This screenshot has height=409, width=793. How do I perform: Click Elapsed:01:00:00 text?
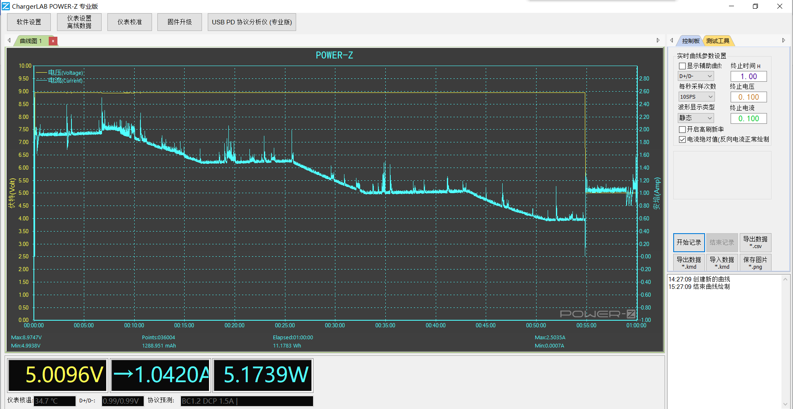tap(292, 338)
